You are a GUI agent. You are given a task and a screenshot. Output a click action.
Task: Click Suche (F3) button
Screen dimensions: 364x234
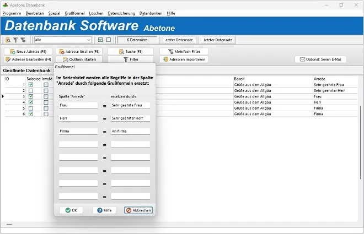point(131,51)
